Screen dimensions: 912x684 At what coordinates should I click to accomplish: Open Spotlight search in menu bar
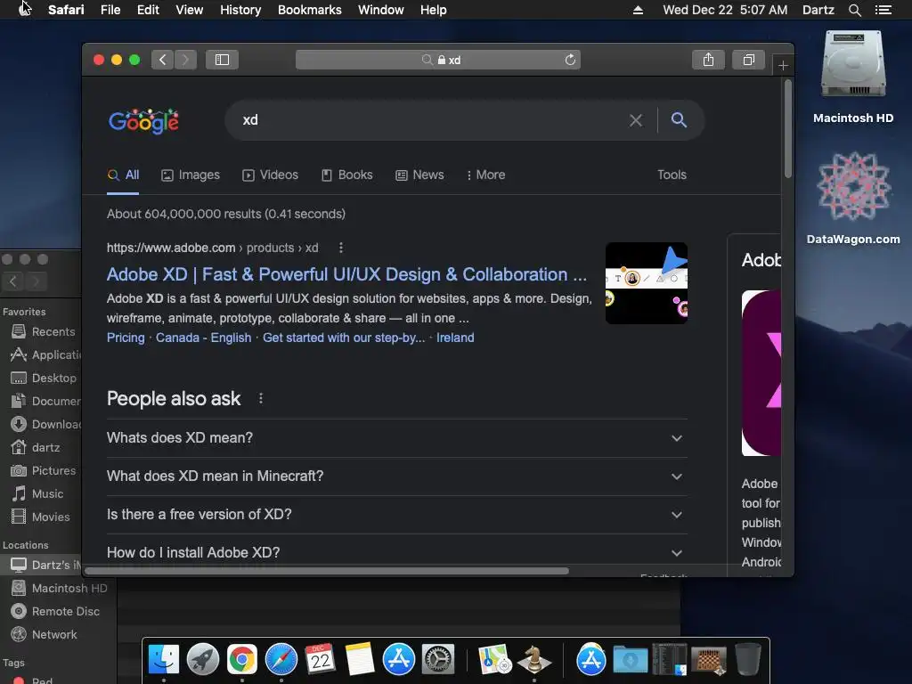(x=854, y=10)
